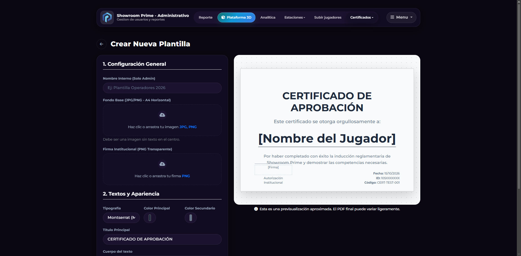This screenshot has height=256, width=521.
Task: Click the upload cloud icon under Firma Institucional
Action: (162, 164)
